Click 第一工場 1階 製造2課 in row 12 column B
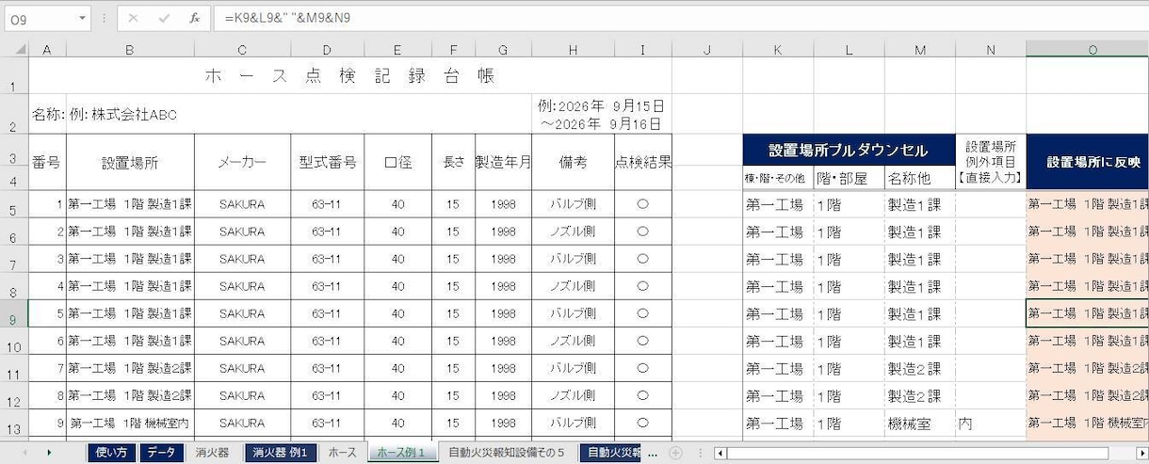 pos(130,395)
